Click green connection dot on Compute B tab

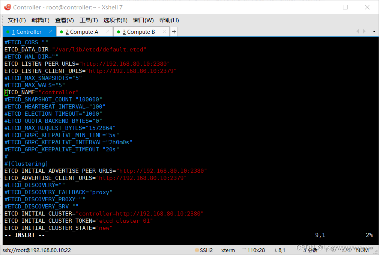point(118,32)
